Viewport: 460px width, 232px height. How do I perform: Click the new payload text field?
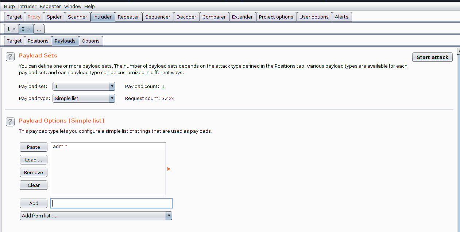[111, 203]
